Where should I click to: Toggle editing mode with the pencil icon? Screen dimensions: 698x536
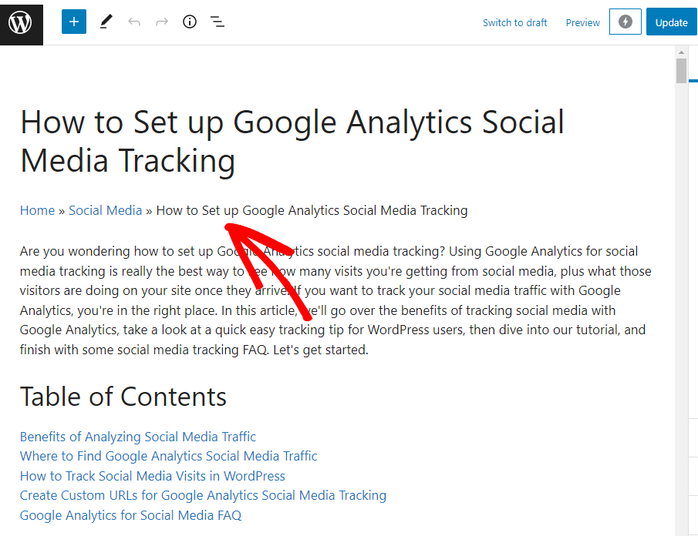click(106, 22)
